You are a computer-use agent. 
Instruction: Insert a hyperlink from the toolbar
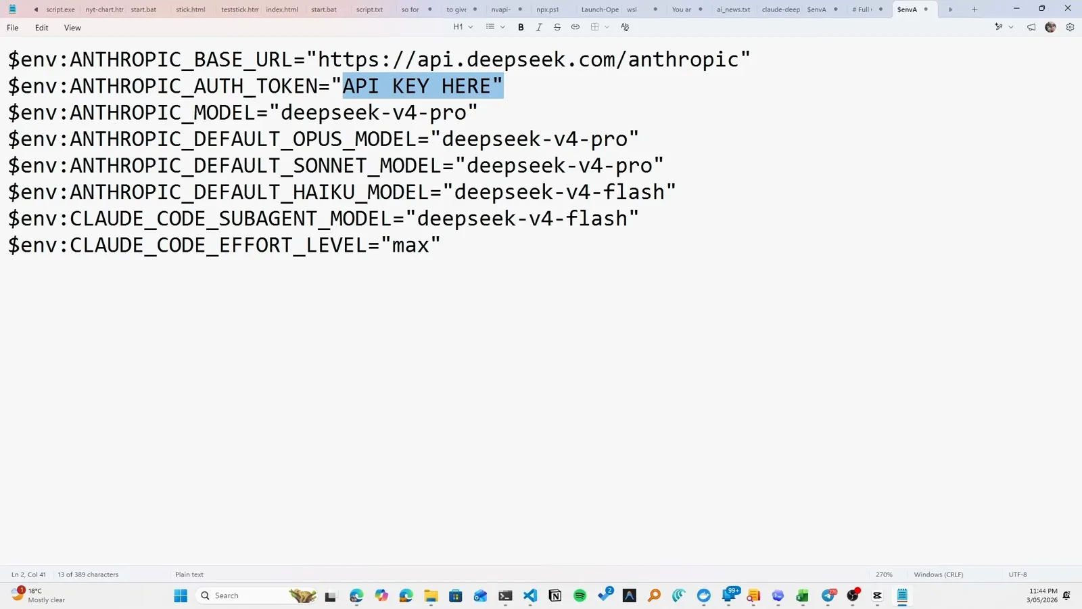pos(575,27)
